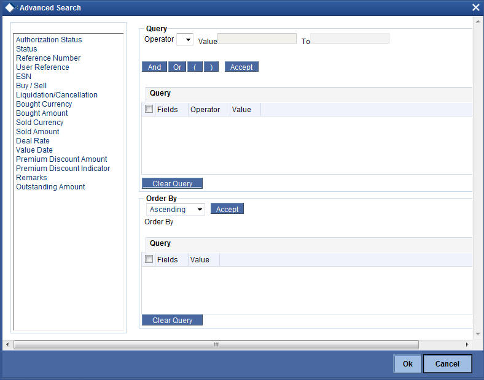The width and height of the screenshot is (484, 380).
Task: Select ESN field
Action: click(23, 77)
